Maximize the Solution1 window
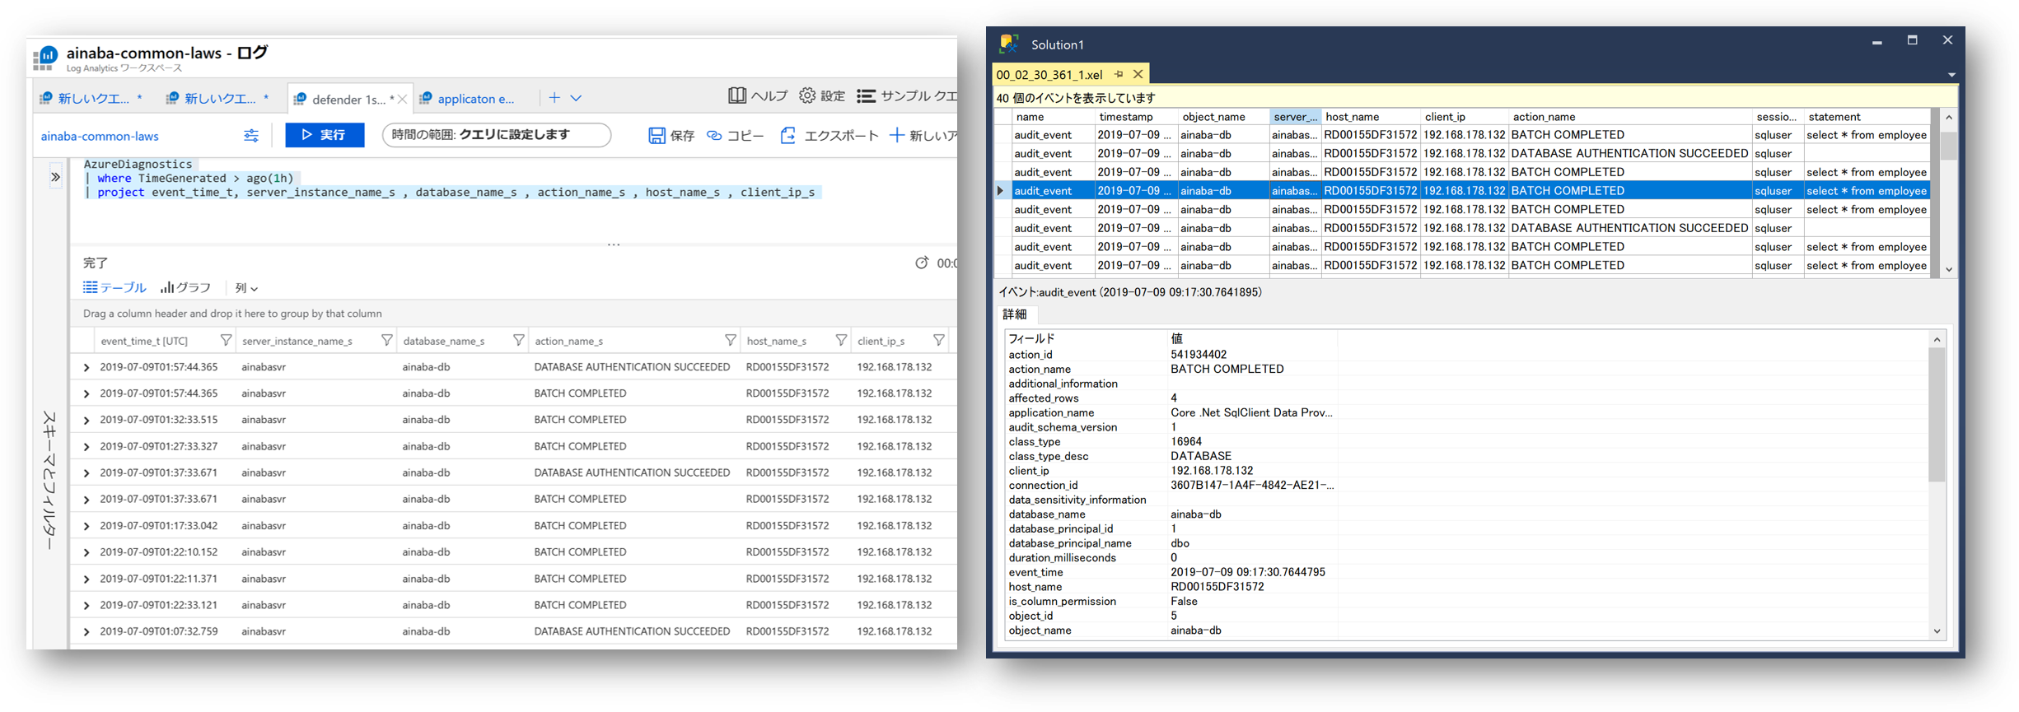 tap(1912, 40)
